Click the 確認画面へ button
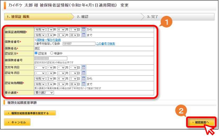The image size is (220, 138). point(201,122)
